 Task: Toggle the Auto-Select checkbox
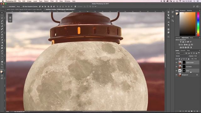(8, 6)
